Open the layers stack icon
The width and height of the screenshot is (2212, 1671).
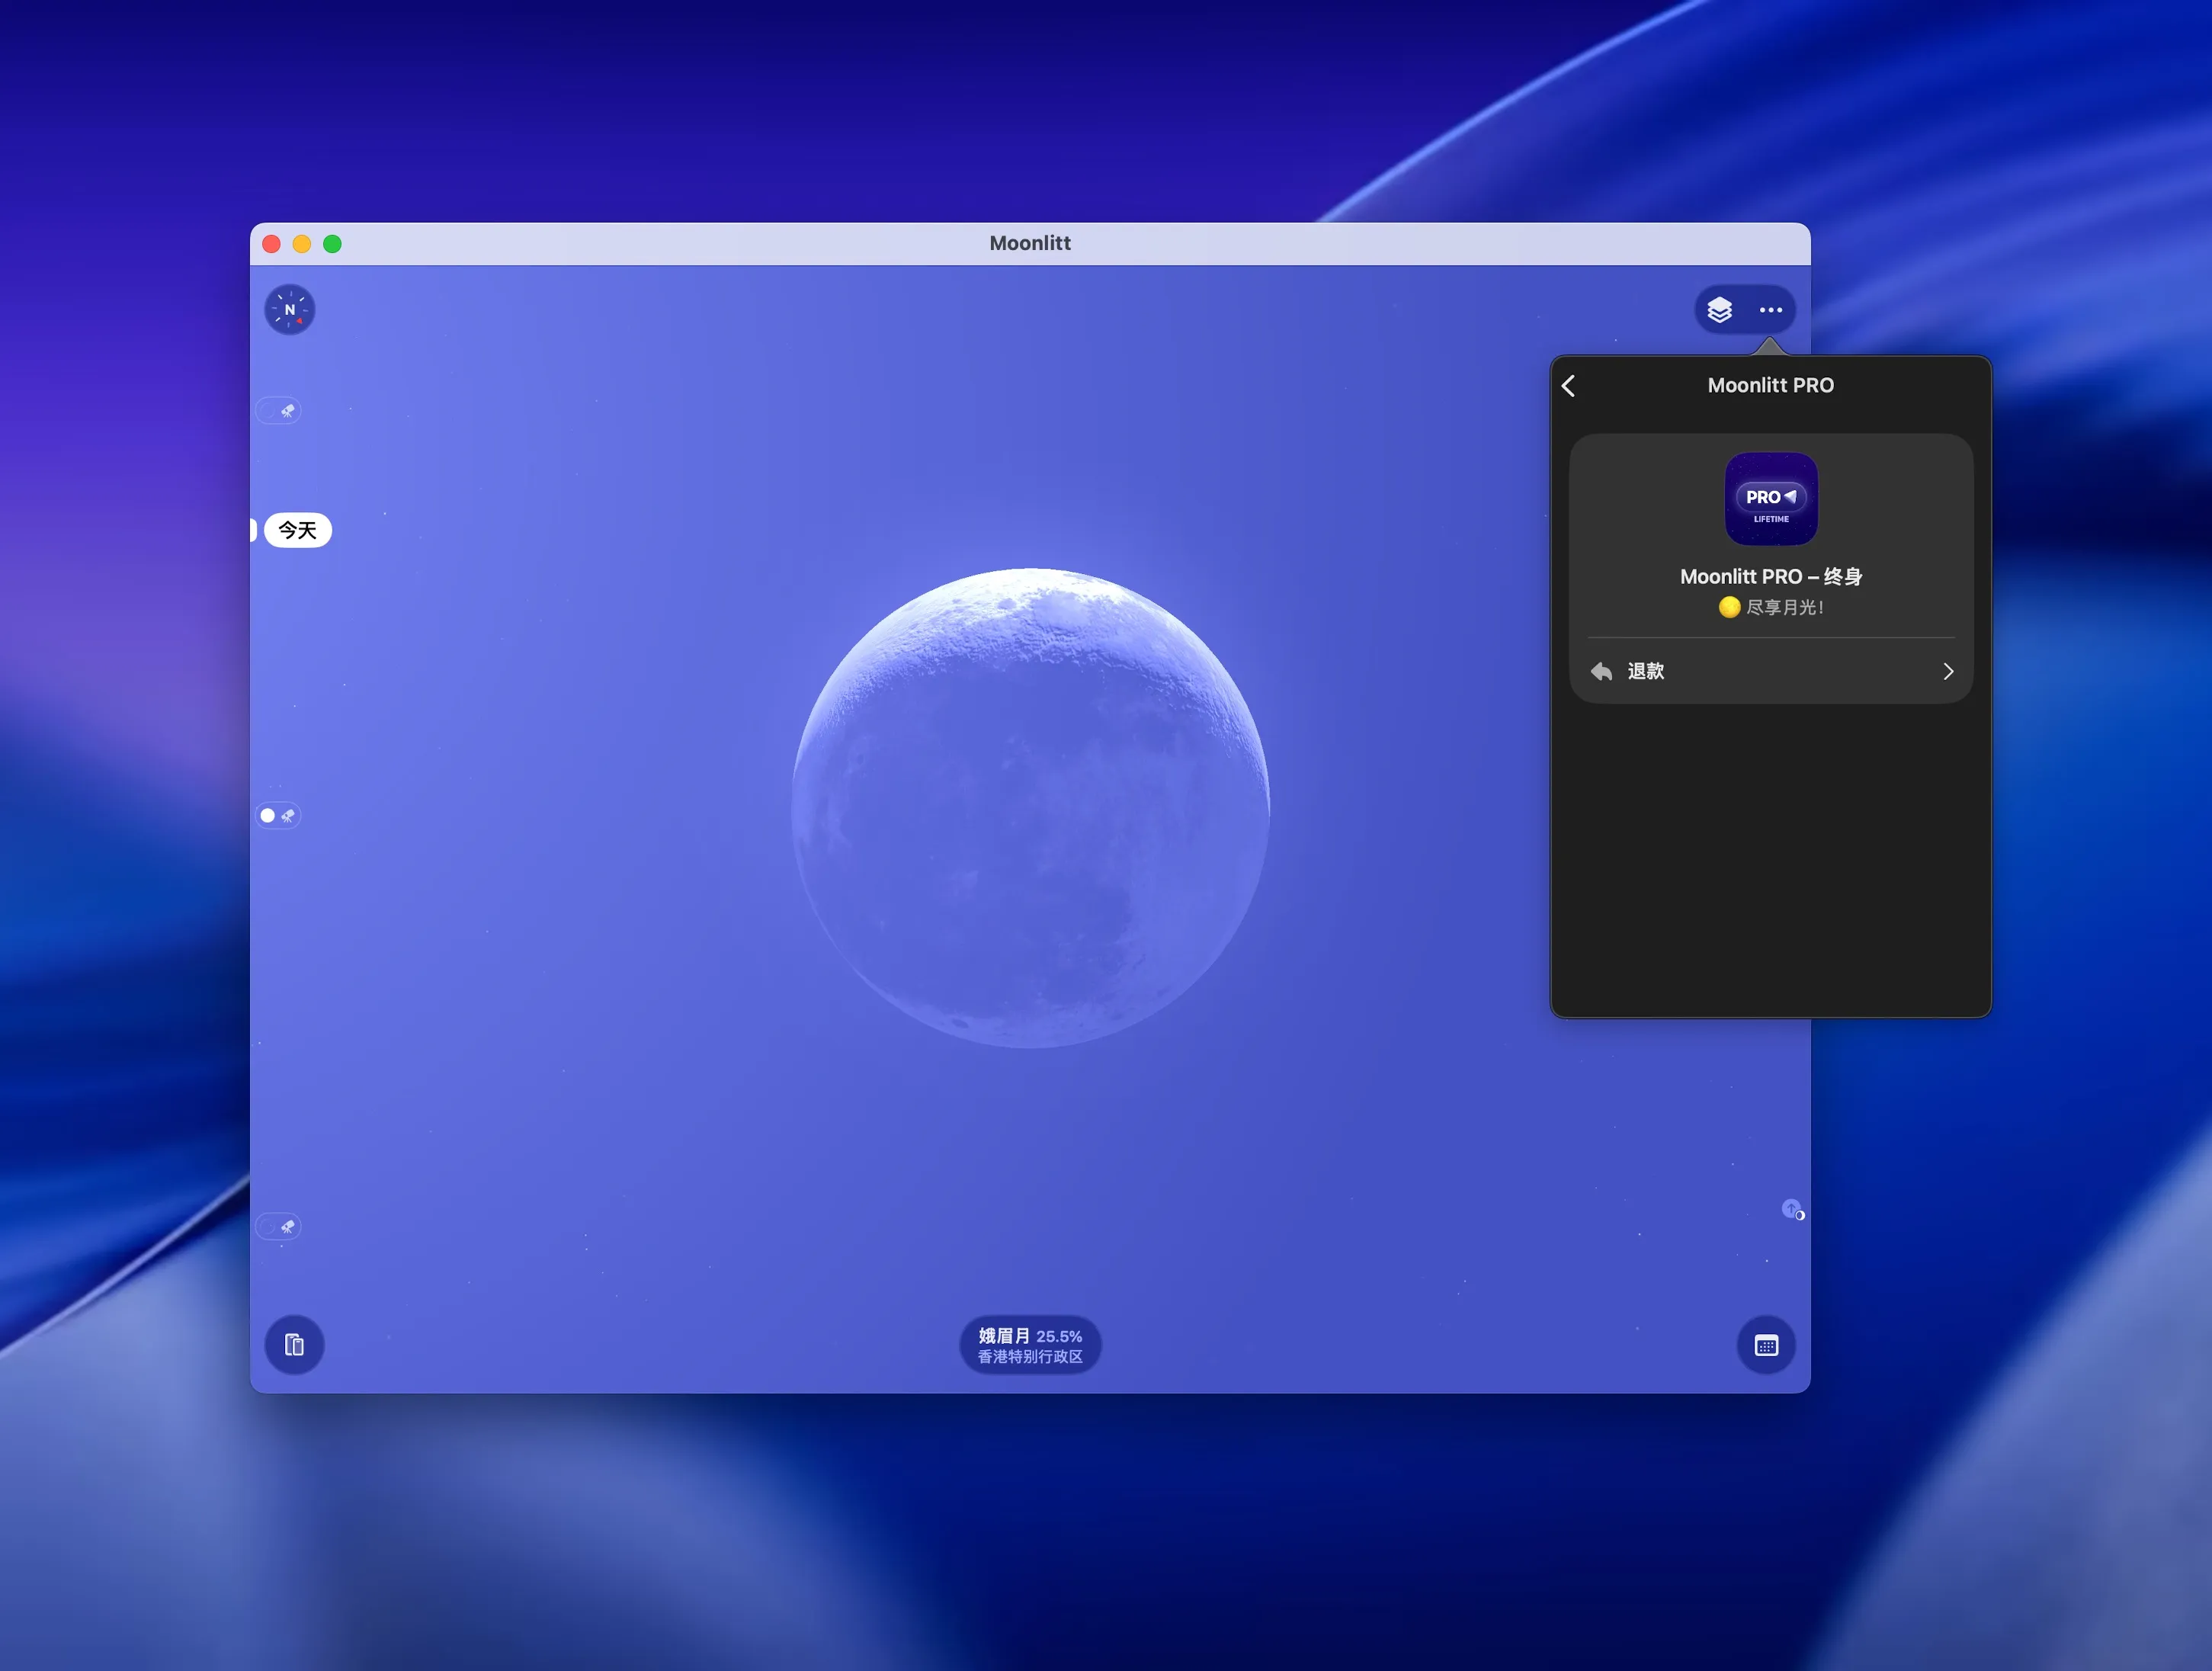(x=1719, y=310)
